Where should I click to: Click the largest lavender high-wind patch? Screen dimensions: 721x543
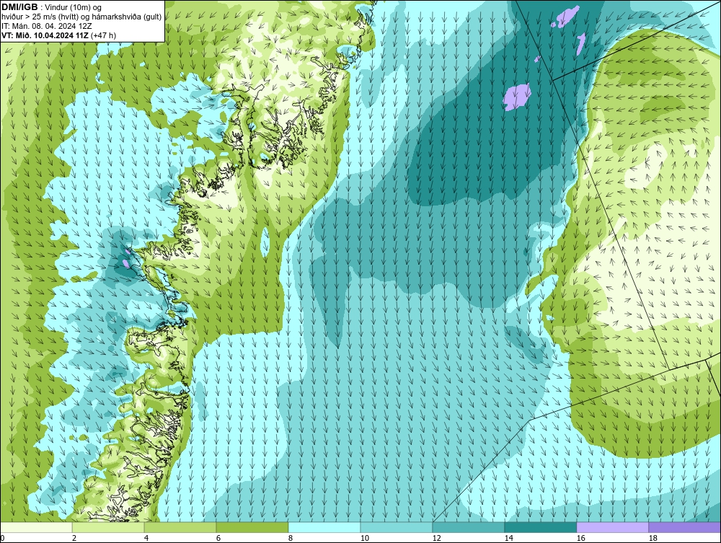tap(517, 97)
